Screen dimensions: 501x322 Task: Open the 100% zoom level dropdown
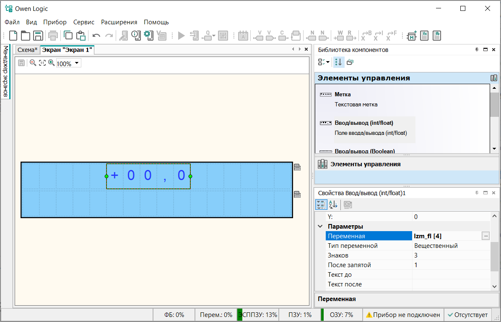pyautogui.click(x=77, y=64)
